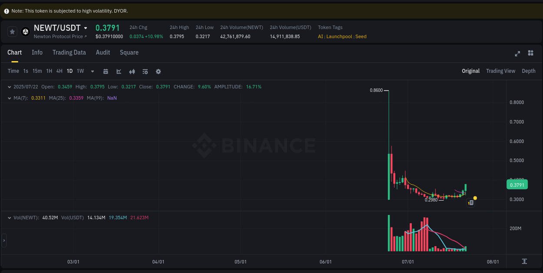Viewport: 543px width, 273px height.
Task: Click the green 0.3791 price label on the axis
Action: [x=517, y=184]
